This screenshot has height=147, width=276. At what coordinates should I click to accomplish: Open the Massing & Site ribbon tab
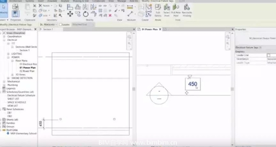[81, 1]
